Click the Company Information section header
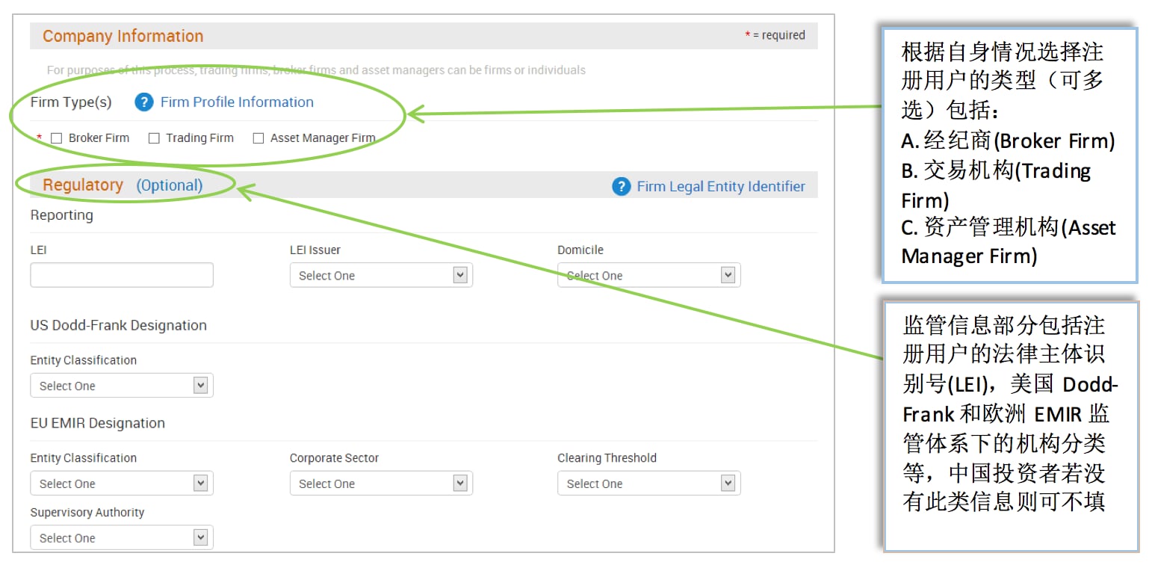The image size is (1149, 571). pos(123,36)
